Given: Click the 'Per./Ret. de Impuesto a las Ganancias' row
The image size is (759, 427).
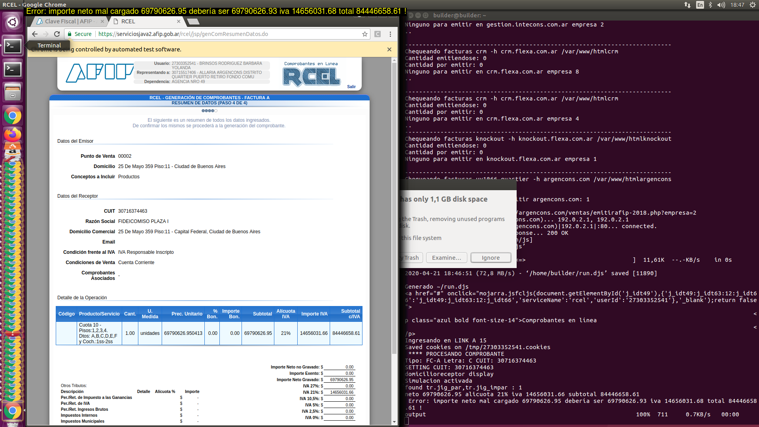Looking at the screenshot, I should point(130,398).
